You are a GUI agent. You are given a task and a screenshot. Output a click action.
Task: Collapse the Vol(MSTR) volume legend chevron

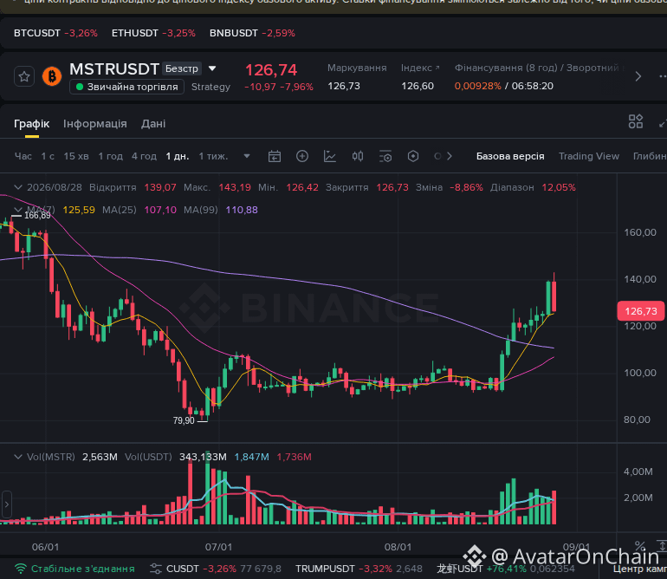(x=18, y=457)
